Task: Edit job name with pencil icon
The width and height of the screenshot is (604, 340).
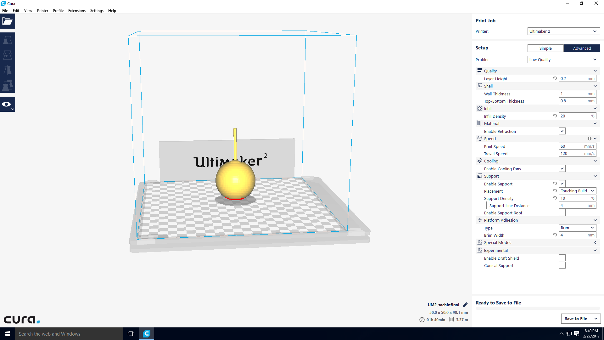Action: click(x=465, y=304)
